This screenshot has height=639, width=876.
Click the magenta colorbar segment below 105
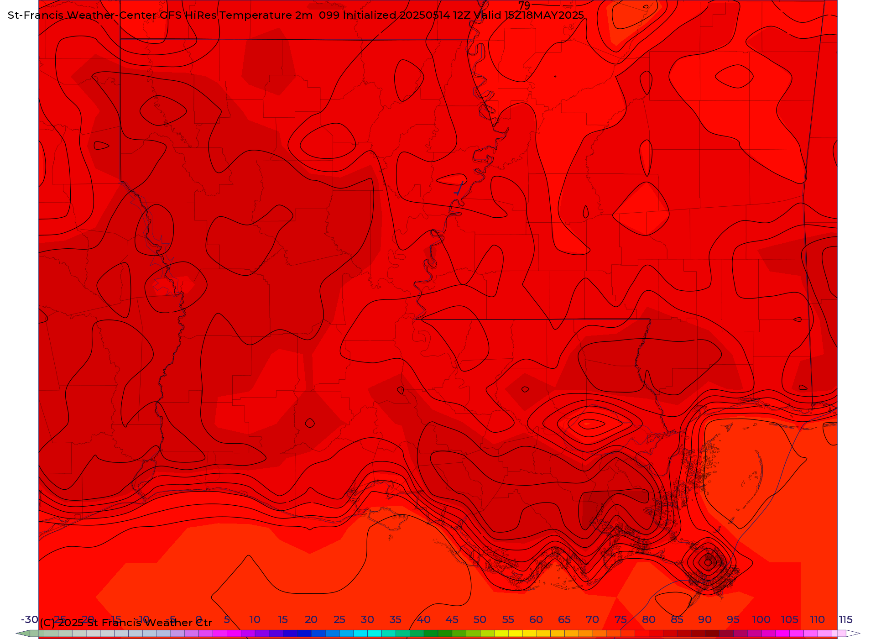[x=782, y=634]
